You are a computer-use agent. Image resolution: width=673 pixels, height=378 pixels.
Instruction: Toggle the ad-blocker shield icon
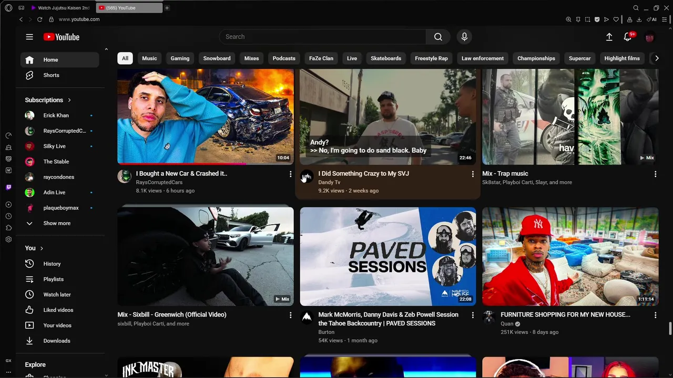click(x=597, y=19)
